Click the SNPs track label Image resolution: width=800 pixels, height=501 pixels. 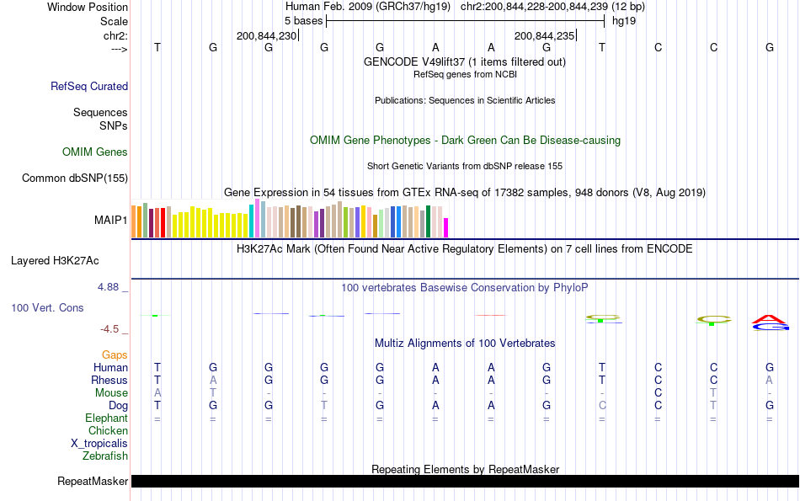tap(114, 125)
